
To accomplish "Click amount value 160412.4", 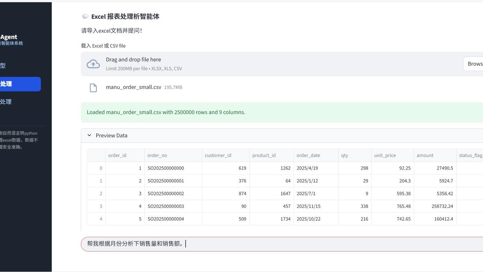I will 435,219.
